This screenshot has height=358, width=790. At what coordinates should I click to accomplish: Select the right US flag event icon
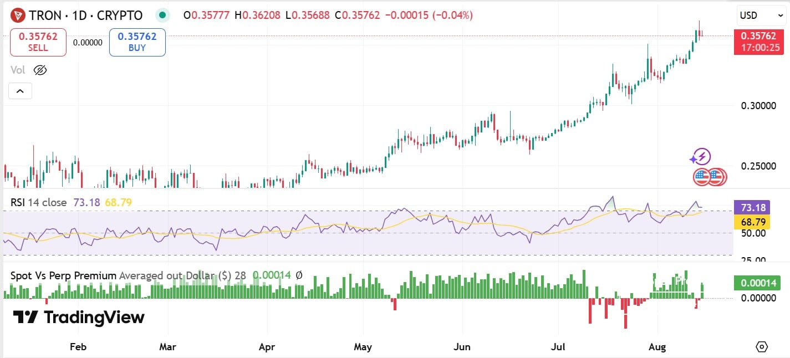(x=717, y=177)
